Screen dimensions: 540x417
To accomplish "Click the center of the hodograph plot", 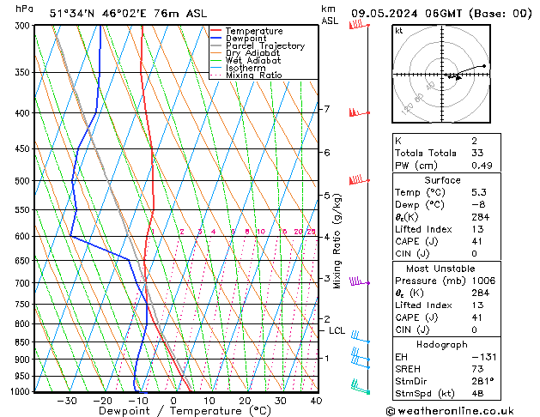I will click(440, 74).
